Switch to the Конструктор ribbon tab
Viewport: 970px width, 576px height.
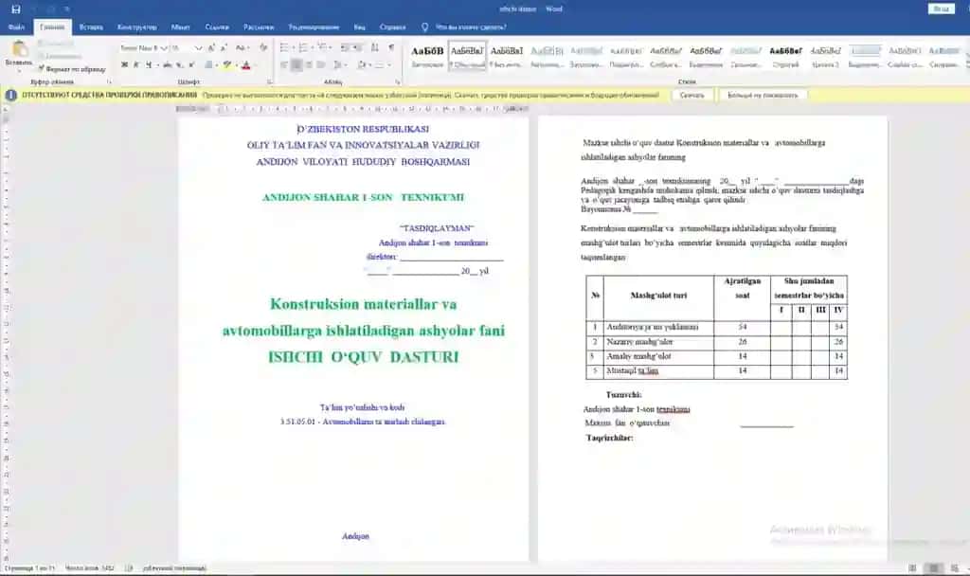(x=136, y=27)
